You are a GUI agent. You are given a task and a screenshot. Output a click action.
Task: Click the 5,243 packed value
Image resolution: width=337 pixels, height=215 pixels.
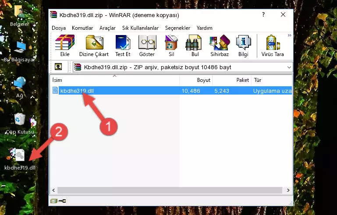click(222, 91)
